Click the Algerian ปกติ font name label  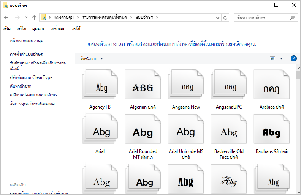143,107
